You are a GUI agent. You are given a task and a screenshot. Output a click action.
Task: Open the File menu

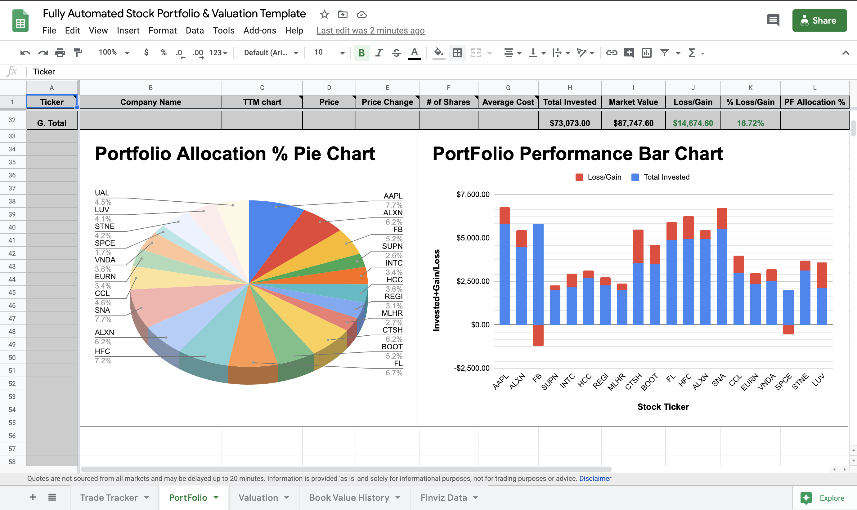click(49, 31)
